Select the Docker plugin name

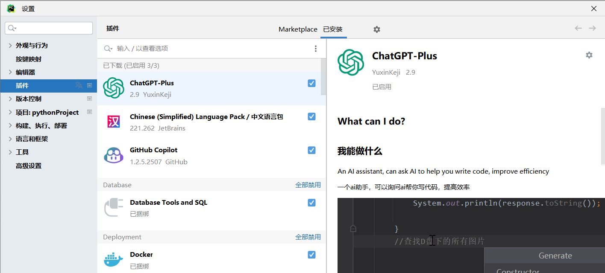click(x=141, y=254)
